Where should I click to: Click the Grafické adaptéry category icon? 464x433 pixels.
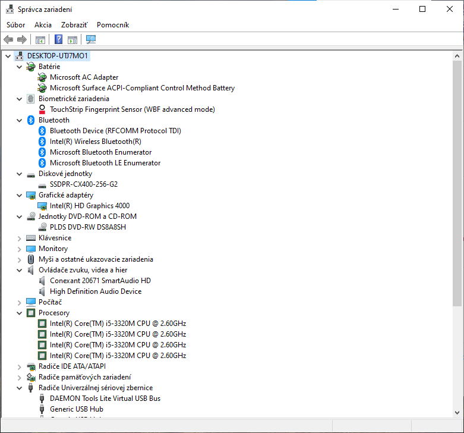point(31,195)
